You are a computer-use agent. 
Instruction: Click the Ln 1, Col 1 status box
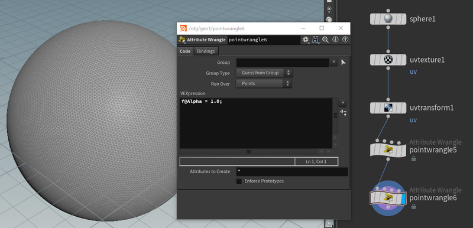click(x=316, y=162)
